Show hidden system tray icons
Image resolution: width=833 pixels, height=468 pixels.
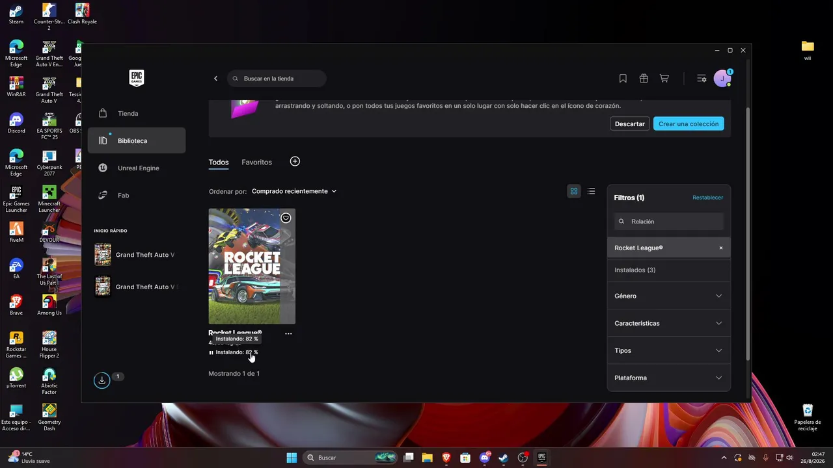724,458
